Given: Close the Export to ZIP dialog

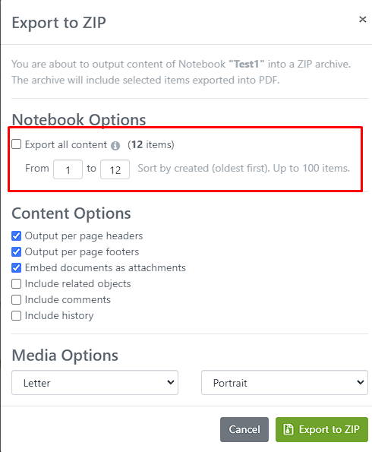Looking at the screenshot, I should click(x=362, y=19).
